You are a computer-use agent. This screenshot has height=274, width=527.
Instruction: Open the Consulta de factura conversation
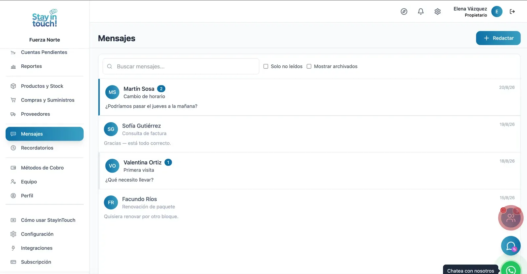coord(310,134)
